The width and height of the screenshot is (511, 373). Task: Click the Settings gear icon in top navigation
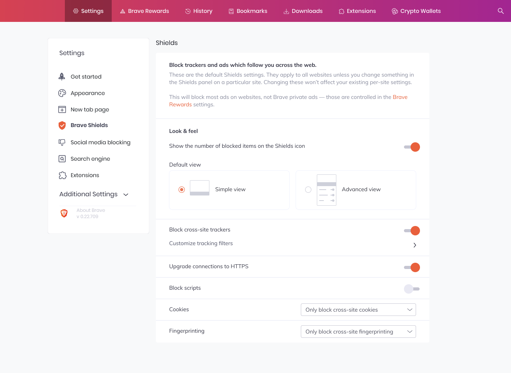tap(76, 11)
